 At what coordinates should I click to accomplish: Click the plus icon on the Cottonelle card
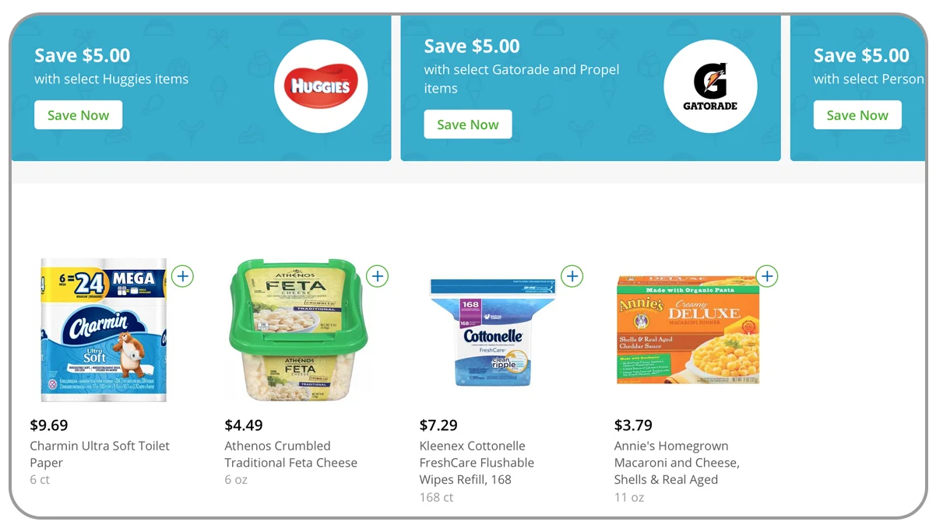click(x=572, y=276)
